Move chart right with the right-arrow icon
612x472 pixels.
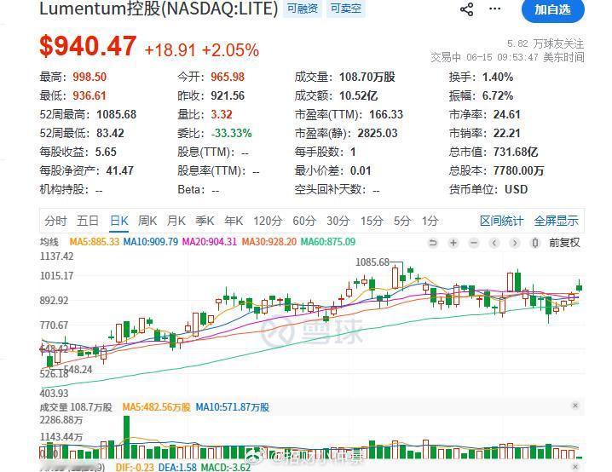[515, 243]
